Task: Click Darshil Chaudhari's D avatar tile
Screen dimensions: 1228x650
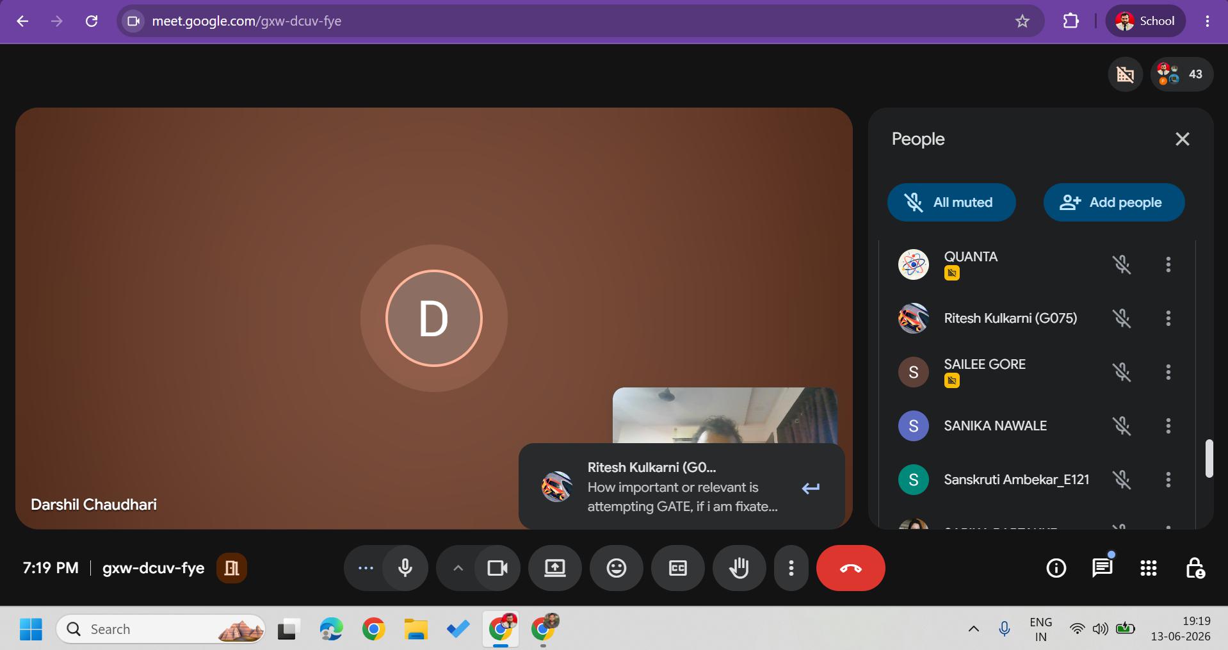Action: pyautogui.click(x=434, y=318)
